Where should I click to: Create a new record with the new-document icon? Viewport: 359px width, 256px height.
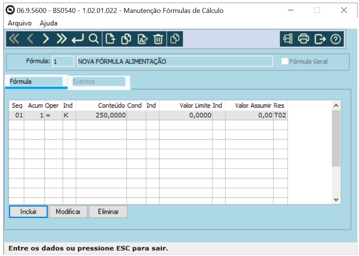(x=110, y=38)
